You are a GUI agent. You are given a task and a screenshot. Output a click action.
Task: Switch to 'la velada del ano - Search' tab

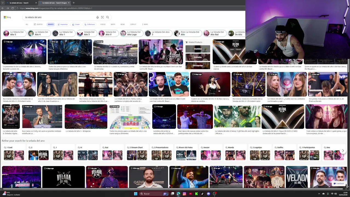click(21, 3)
